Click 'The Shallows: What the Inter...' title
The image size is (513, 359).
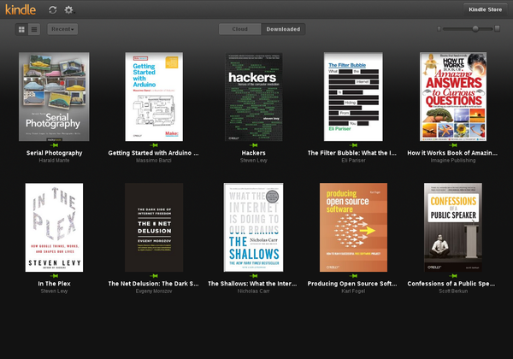tap(252, 284)
